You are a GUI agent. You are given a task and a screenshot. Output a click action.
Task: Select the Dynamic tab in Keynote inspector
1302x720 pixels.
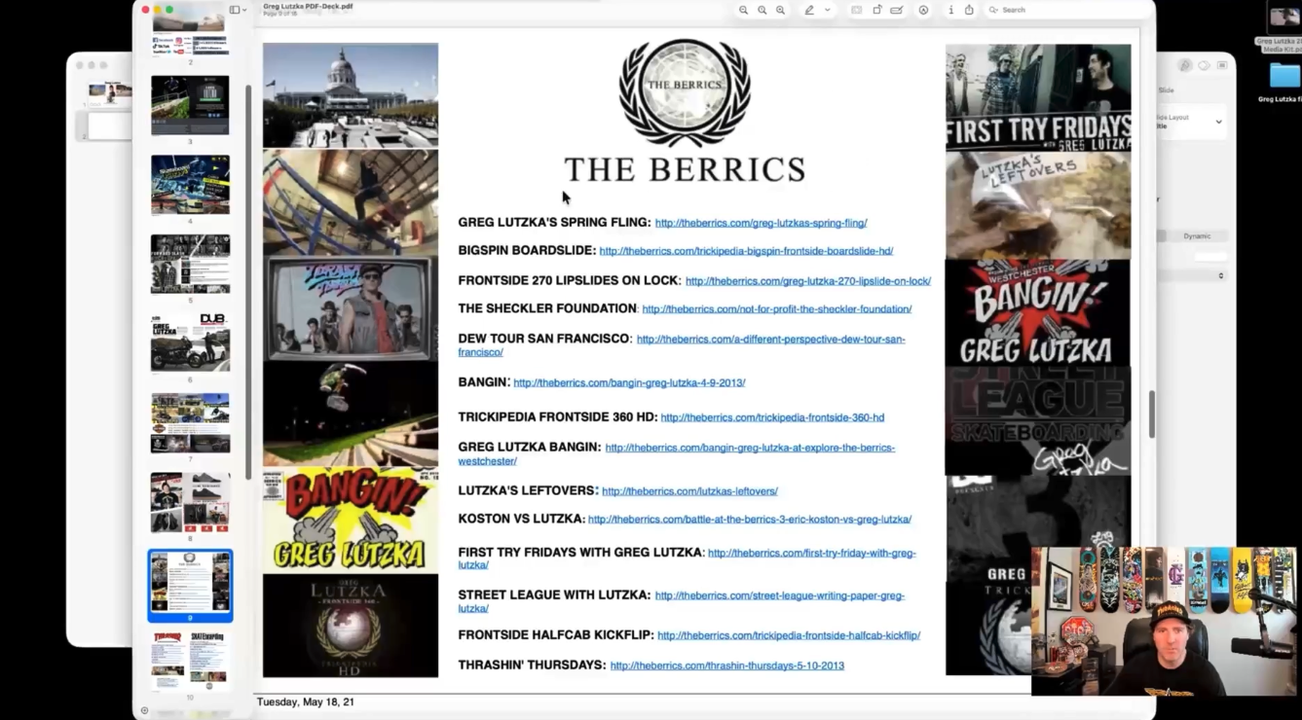pyautogui.click(x=1197, y=236)
